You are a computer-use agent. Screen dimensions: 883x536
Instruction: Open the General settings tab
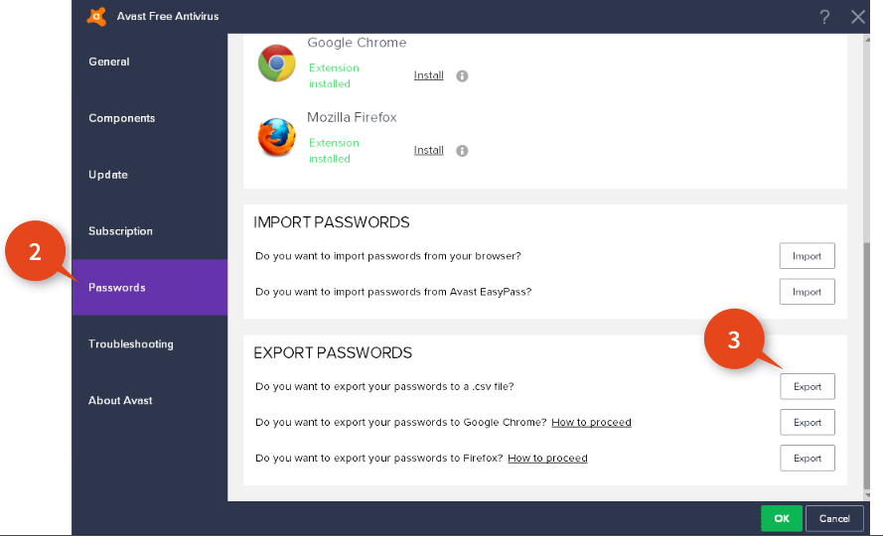(x=150, y=62)
